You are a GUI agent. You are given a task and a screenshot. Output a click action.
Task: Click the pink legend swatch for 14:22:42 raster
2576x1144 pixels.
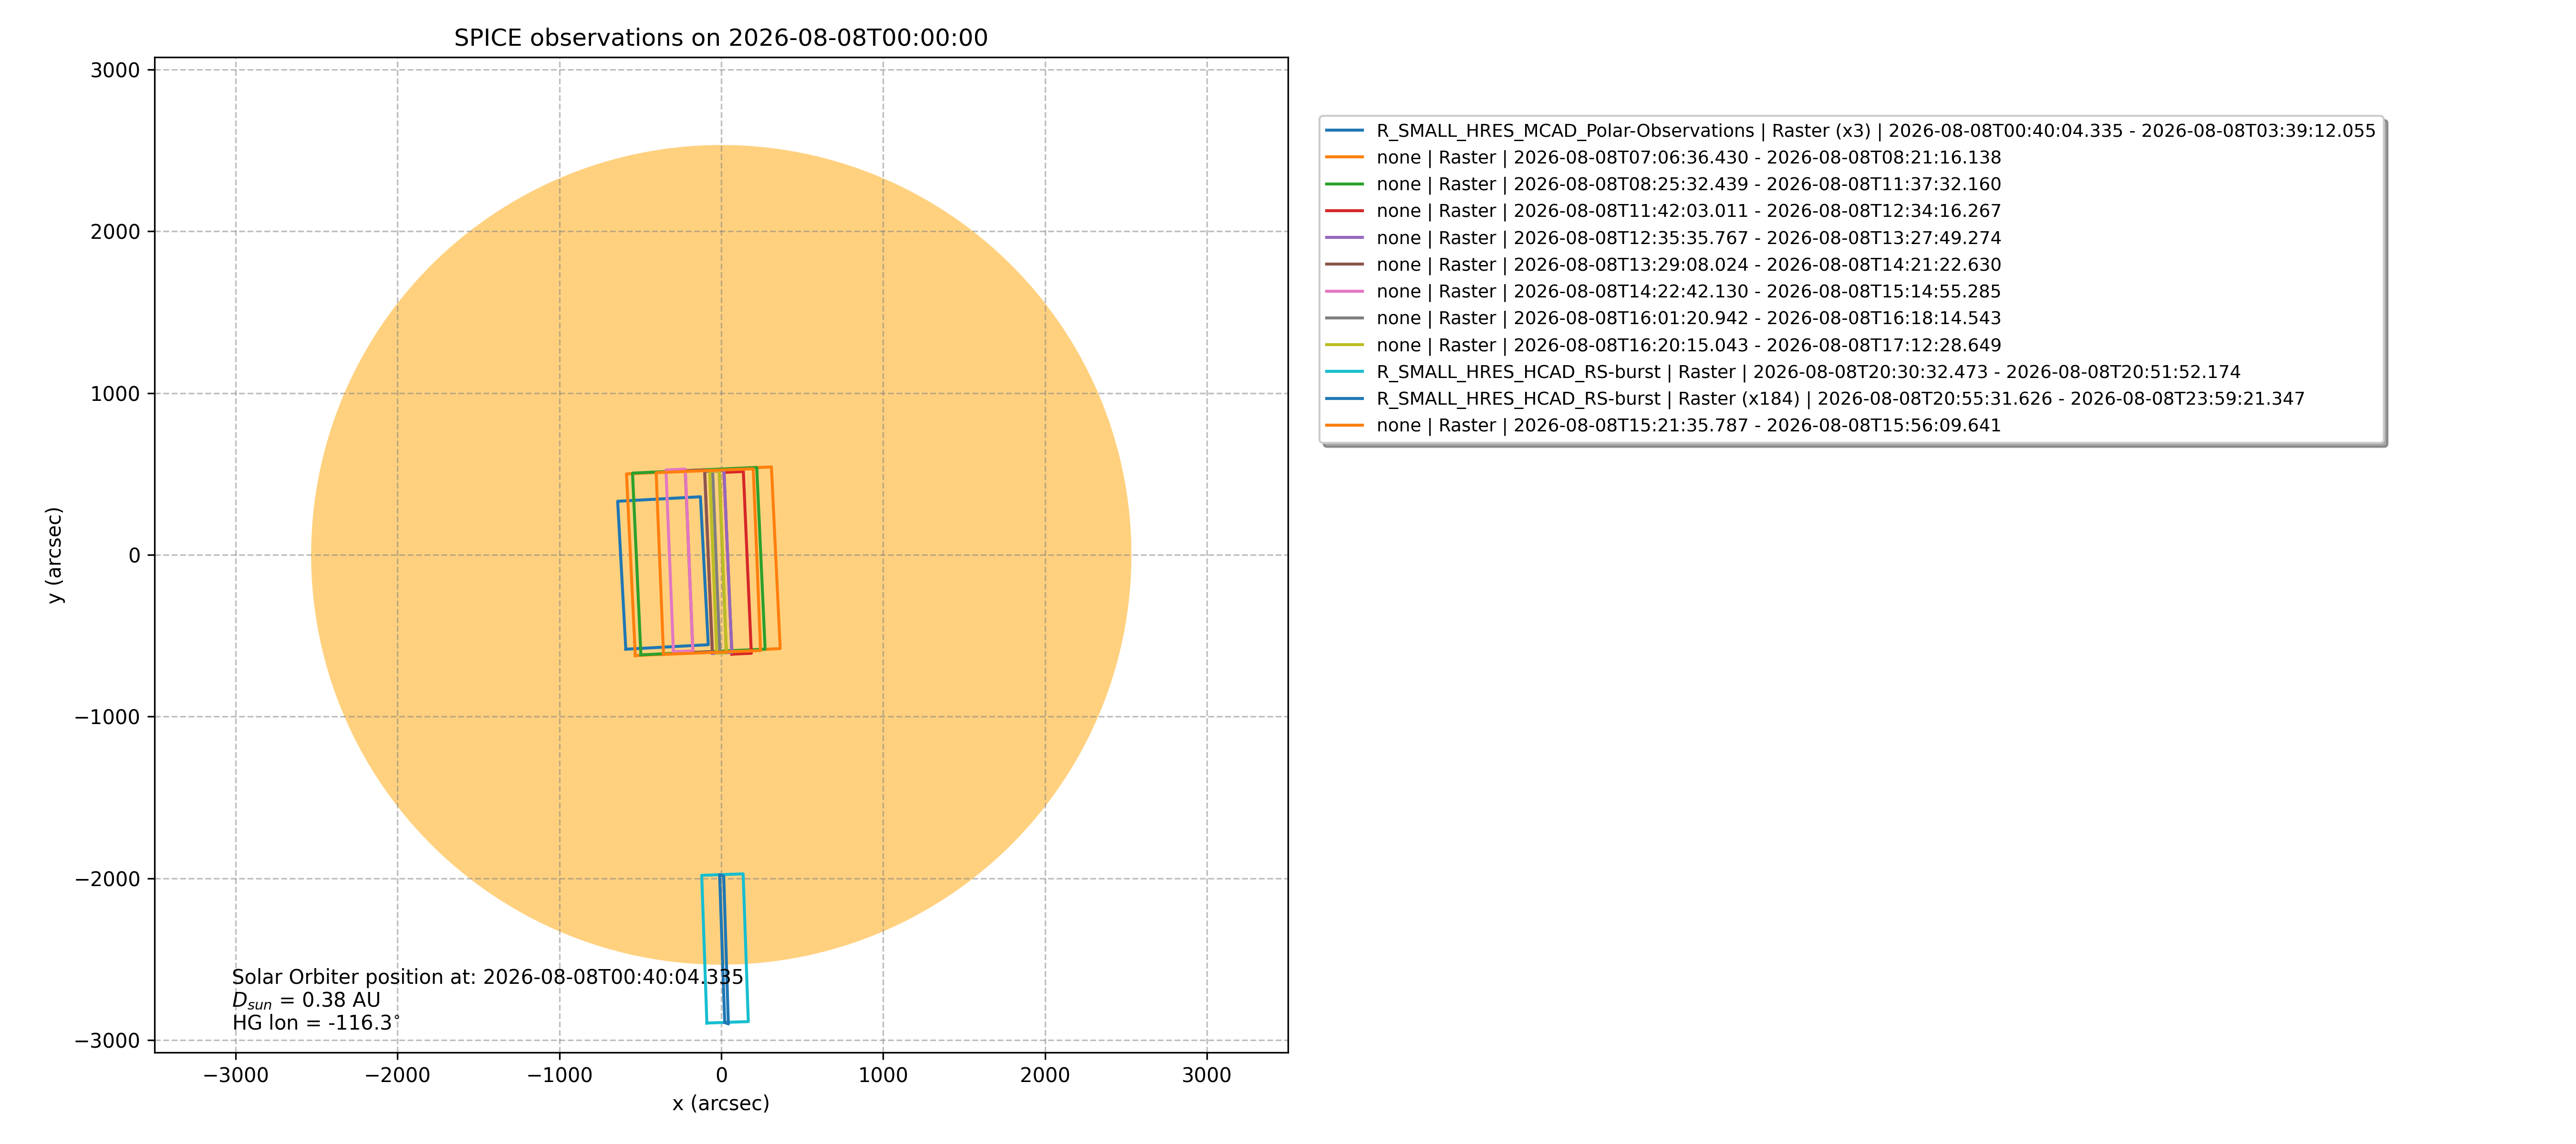pyautogui.click(x=1344, y=291)
